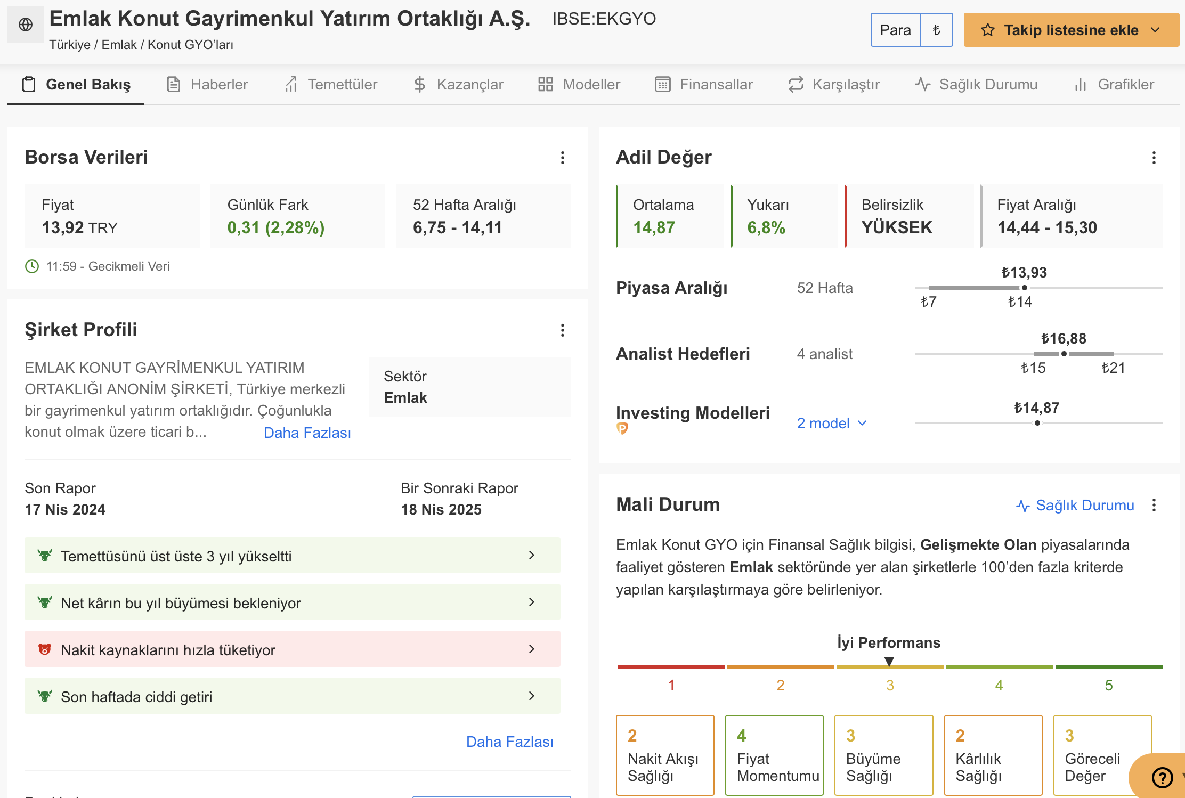Open Borsa Verileri three-dot menu
The width and height of the screenshot is (1185, 798).
(x=563, y=157)
